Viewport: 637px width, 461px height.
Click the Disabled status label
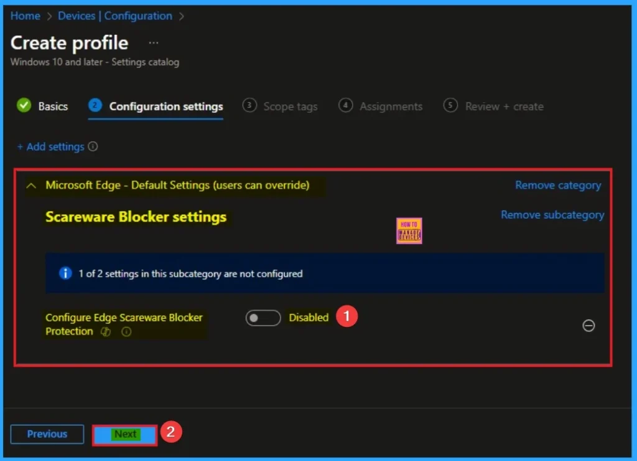click(309, 317)
